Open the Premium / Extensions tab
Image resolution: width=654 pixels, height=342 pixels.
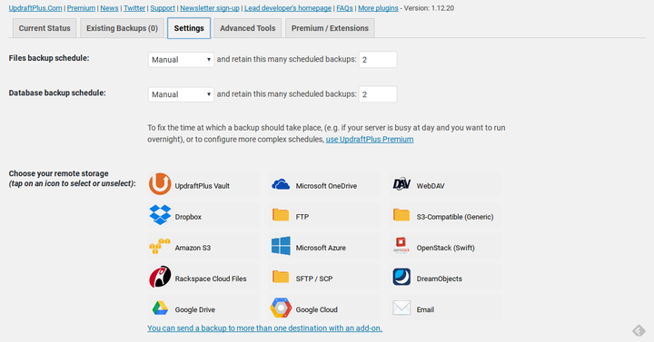coord(330,28)
